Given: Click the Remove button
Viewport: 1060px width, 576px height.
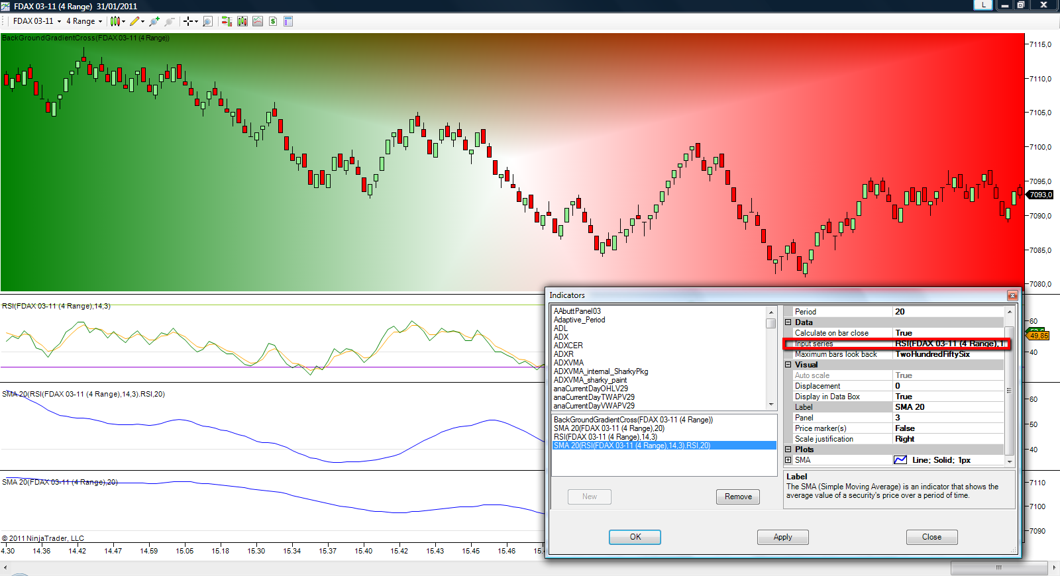Looking at the screenshot, I should (738, 497).
